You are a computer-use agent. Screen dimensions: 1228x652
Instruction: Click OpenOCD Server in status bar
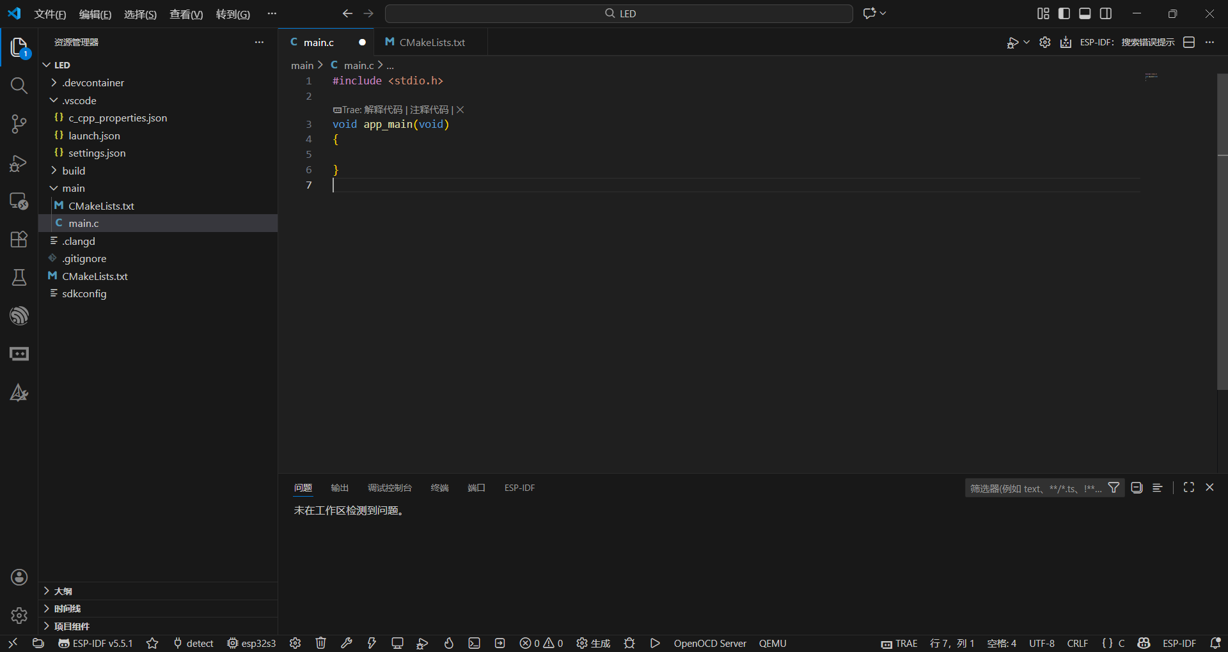[x=710, y=643]
